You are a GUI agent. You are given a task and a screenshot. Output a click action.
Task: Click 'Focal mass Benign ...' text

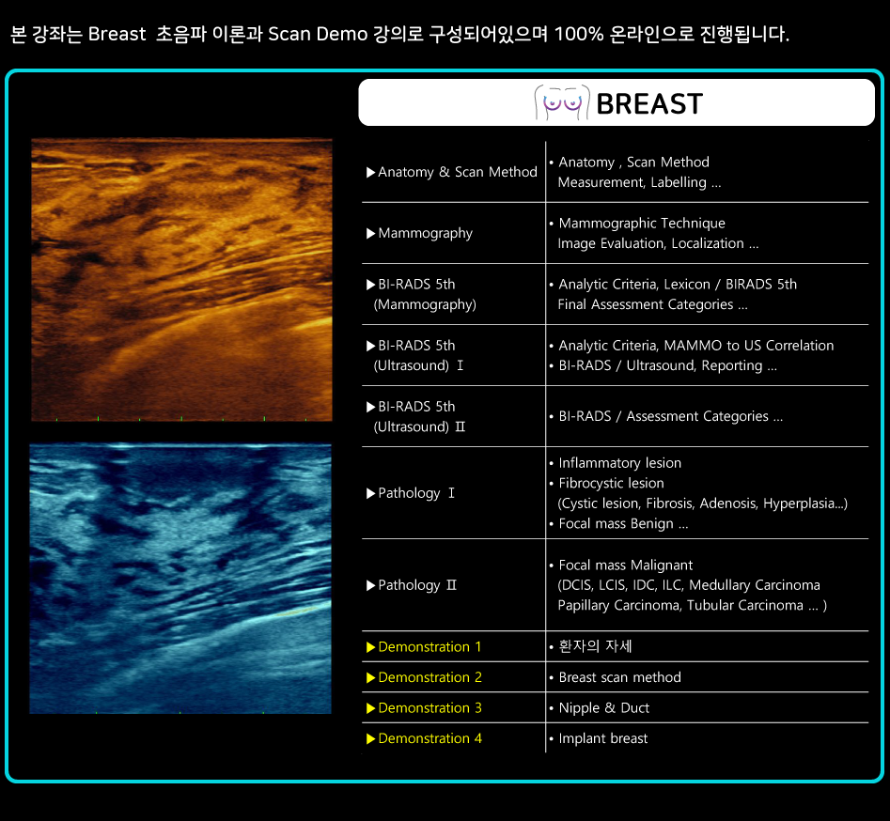click(x=623, y=524)
